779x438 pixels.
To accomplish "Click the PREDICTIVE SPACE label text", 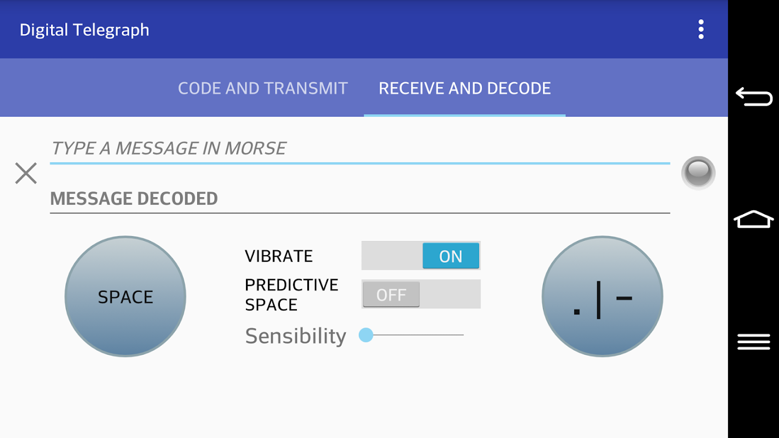I will coord(291,295).
